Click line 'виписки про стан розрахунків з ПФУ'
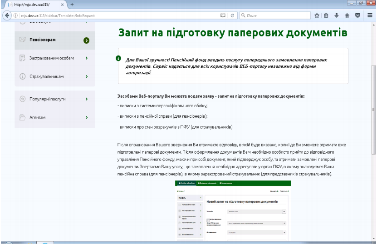Viewport: 377px width, 245px height. pos(175,127)
